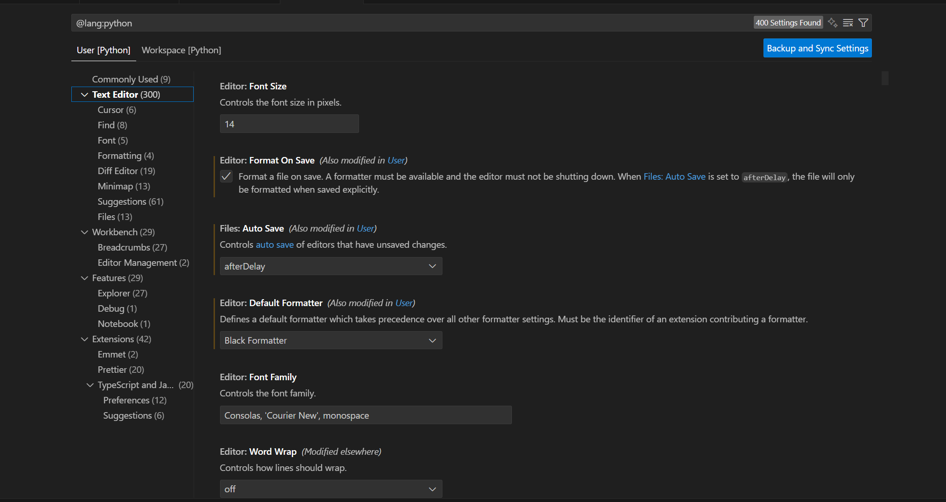Image resolution: width=946 pixels, height=502 pixels.
Task: Collapse the Extensions section chevron
Action: coord(84,339)
